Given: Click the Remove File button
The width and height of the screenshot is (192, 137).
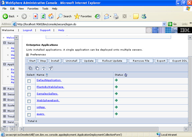Looking at the screenshot, I should point(141,61).
